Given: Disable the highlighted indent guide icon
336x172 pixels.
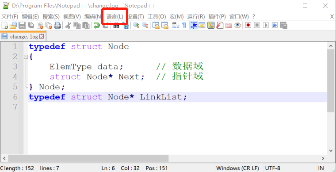Looking at the screenshot, I should (x=193, y=25).
